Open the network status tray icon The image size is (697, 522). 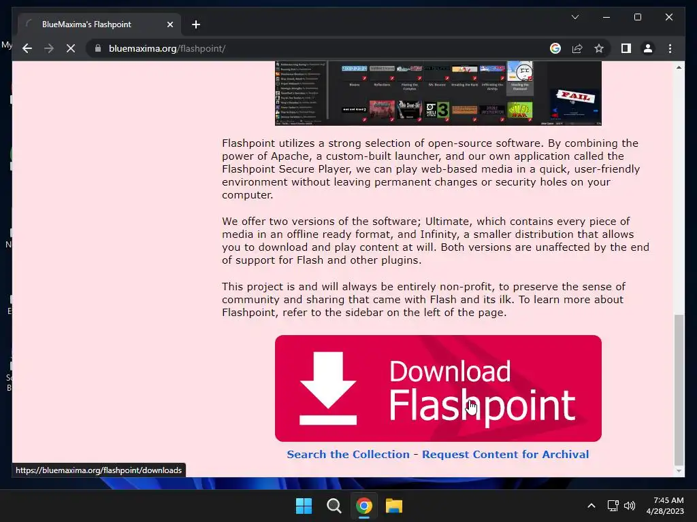tap(613, 506)
